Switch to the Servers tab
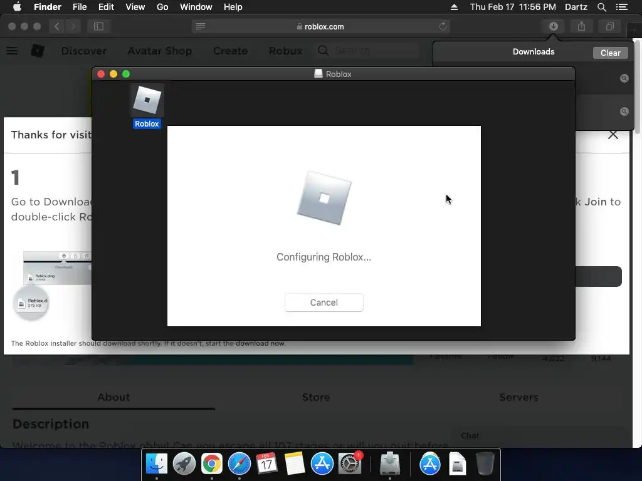The image size is (642, 481). [x=518, y=397]
